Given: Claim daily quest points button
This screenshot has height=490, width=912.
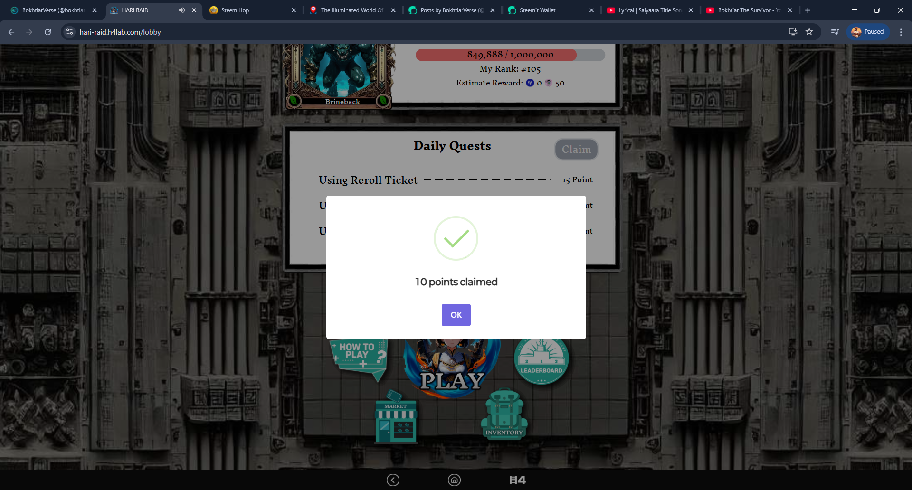Looking at the screenshot, I should [576, 149].
